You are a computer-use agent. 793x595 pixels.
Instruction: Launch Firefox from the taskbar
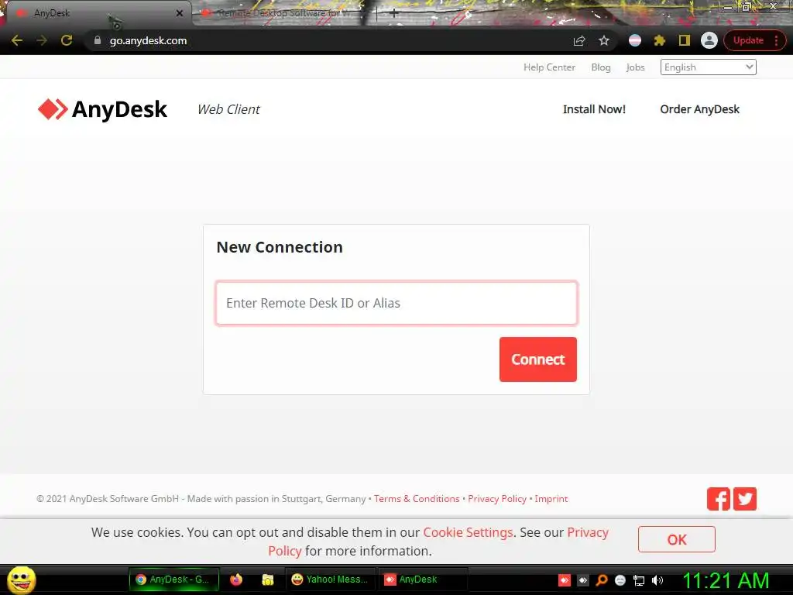pyautogui.click(x=236, y=580)
